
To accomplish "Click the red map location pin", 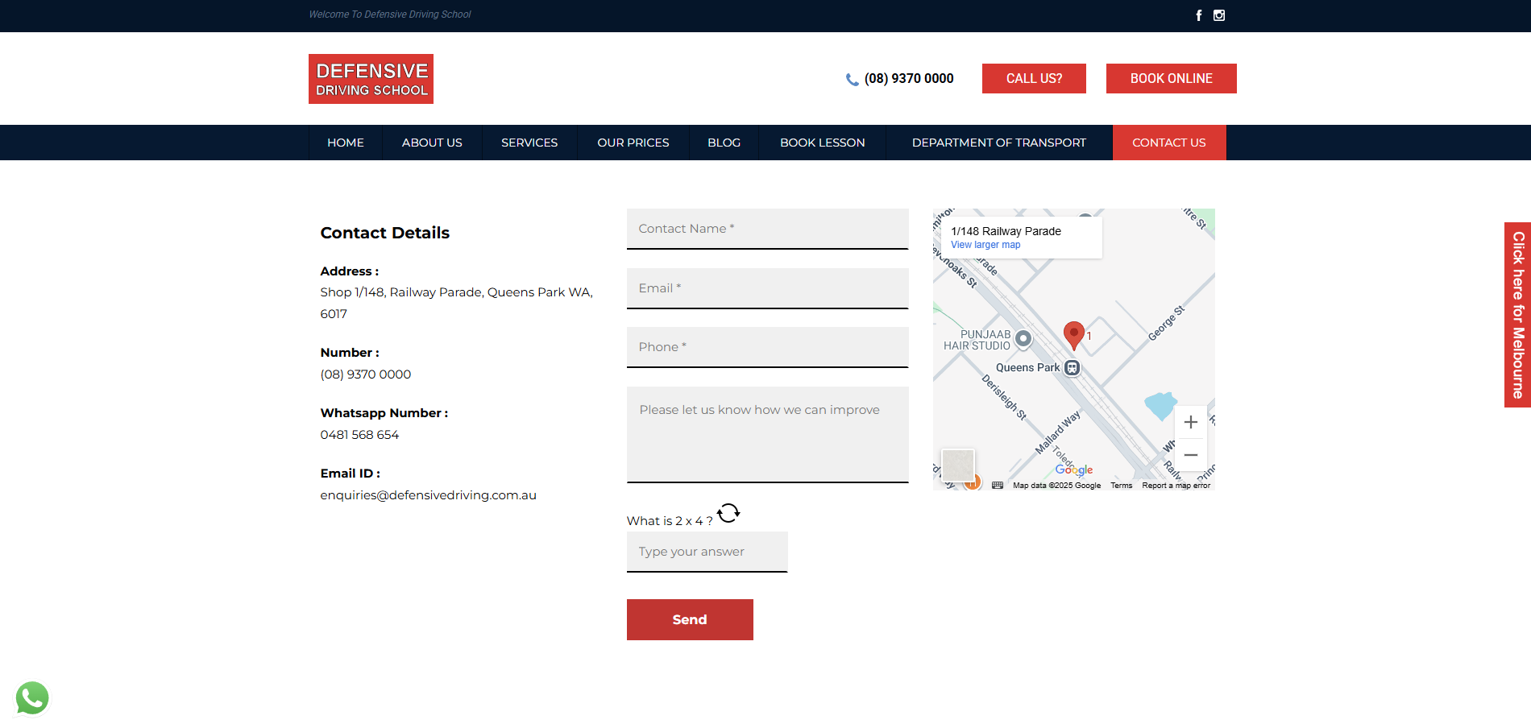I will coord(1073,334).
